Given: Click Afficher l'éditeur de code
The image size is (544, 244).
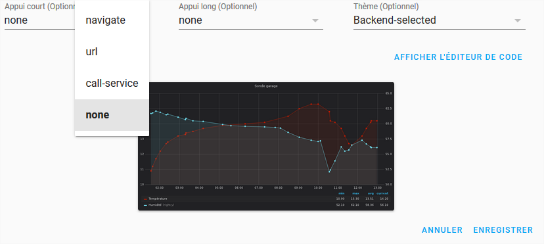Looking at the screenshot, I should point(459,57).
